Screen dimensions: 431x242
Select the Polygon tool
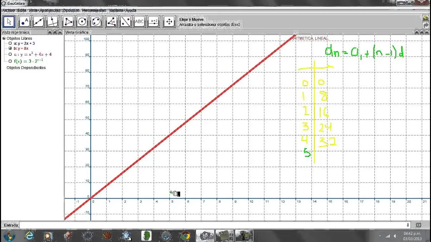pos(68,22)
